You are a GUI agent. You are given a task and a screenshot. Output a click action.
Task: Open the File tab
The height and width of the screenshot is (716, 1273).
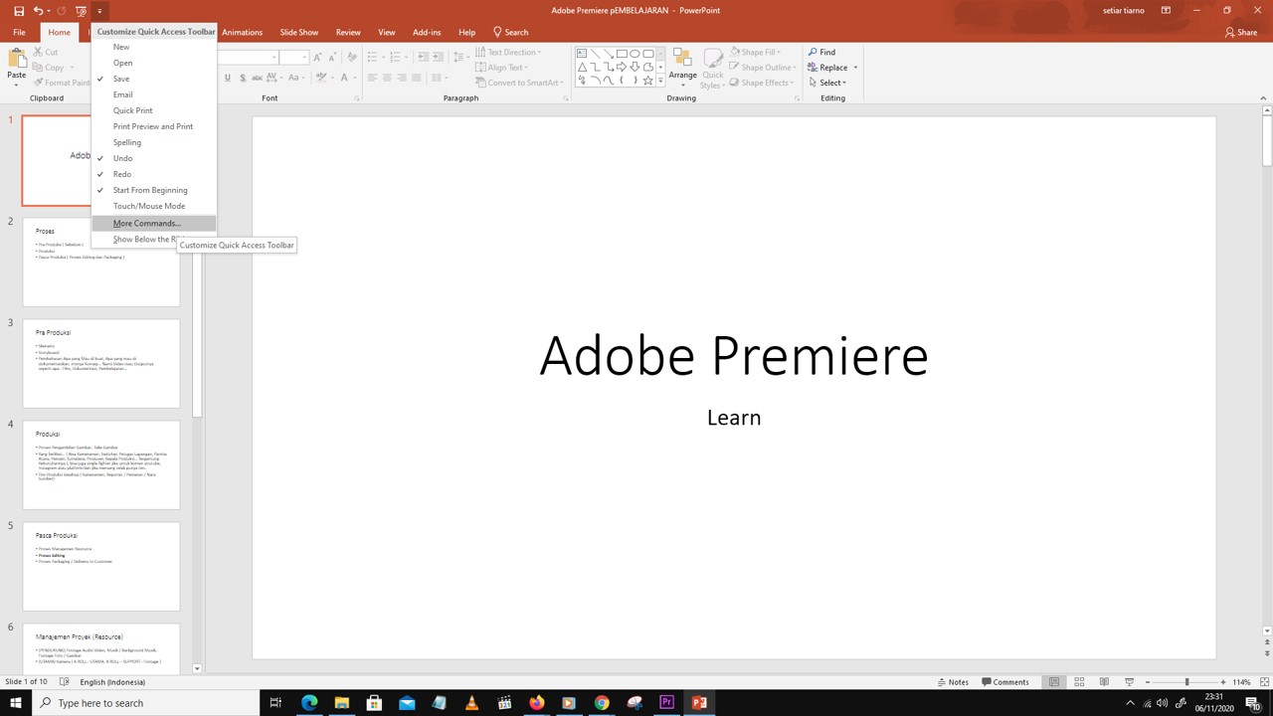coord(19,32)
